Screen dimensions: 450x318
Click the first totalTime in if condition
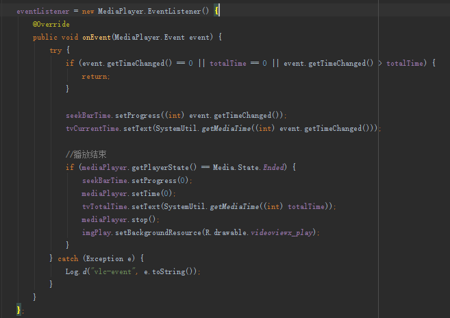[x=228, y=64]
